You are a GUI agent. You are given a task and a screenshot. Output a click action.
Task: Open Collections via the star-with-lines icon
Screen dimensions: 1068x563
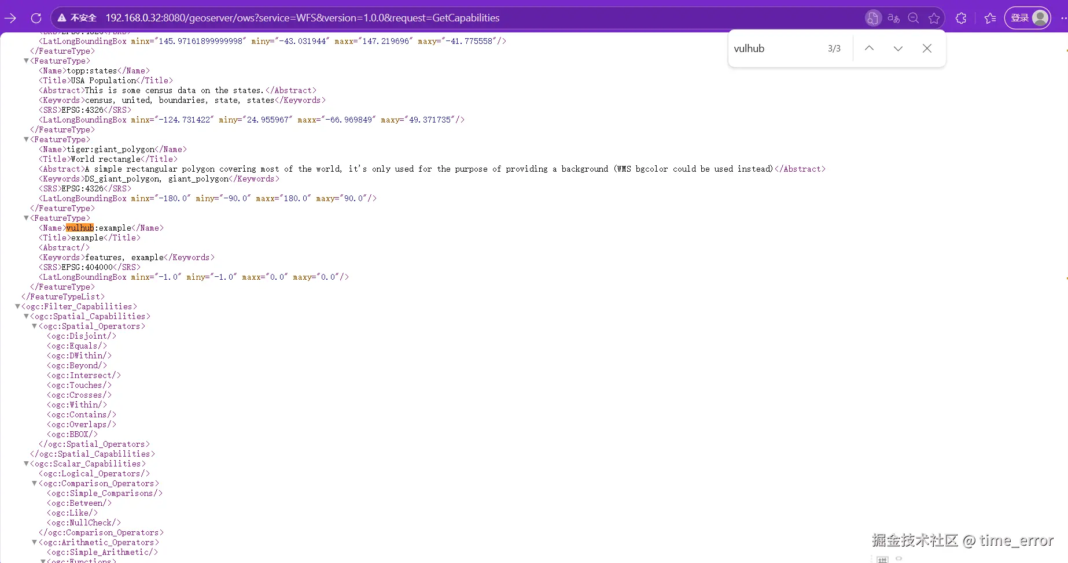[989, 18]
